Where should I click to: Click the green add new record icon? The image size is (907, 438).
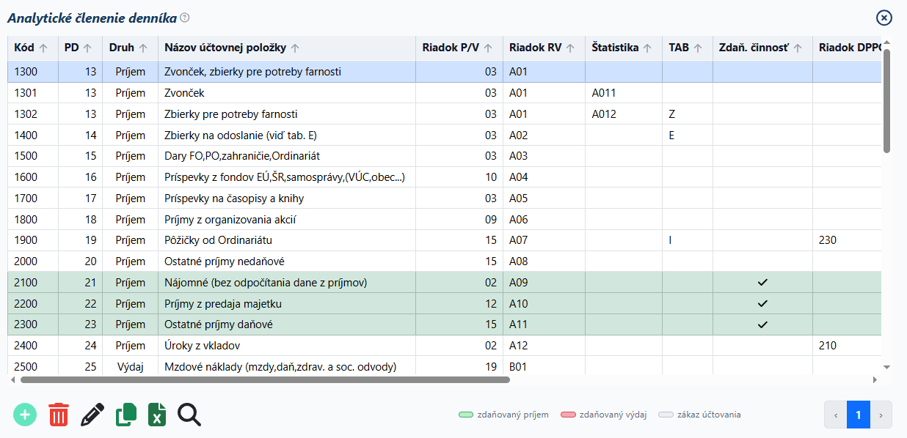25,415
